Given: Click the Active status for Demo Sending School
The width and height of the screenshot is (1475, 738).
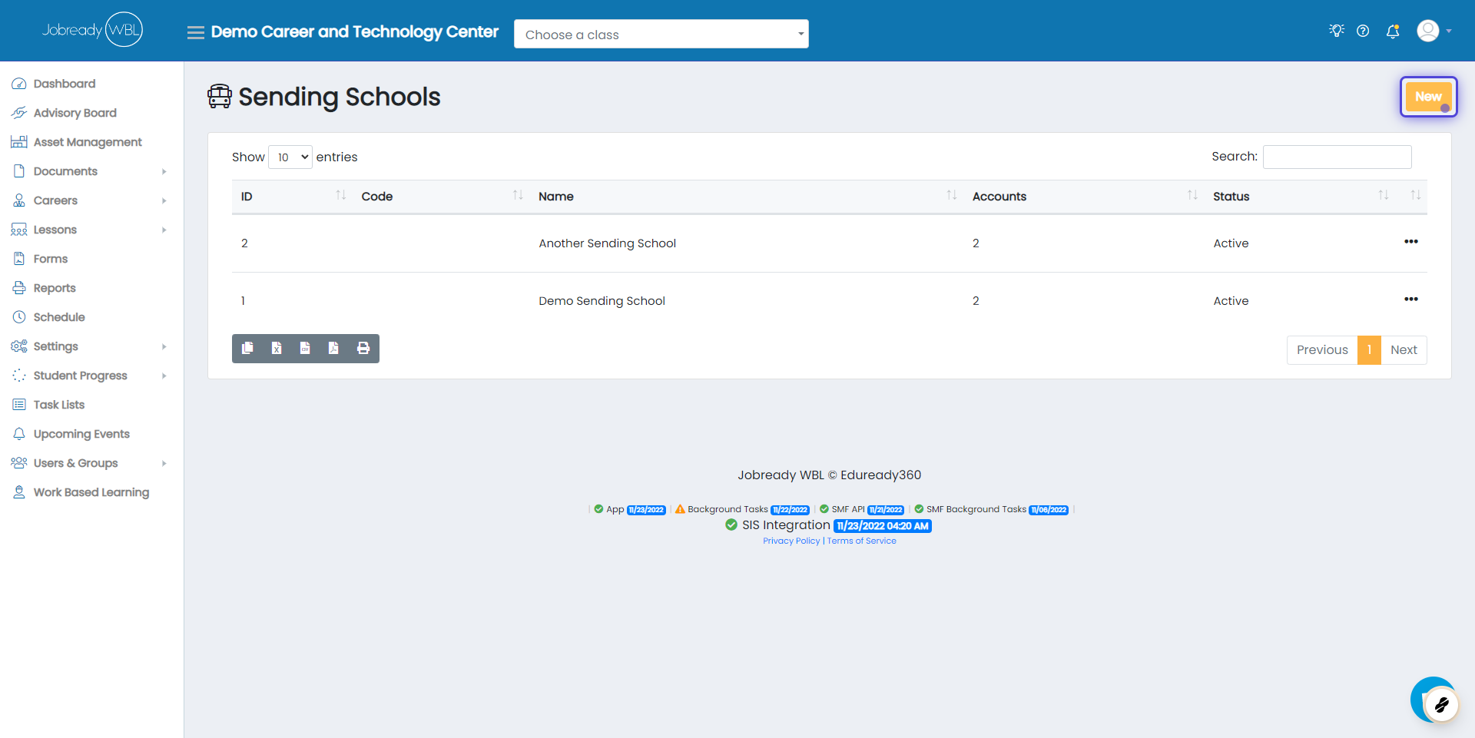Looking at the screenshot, I should point(1231,301).
